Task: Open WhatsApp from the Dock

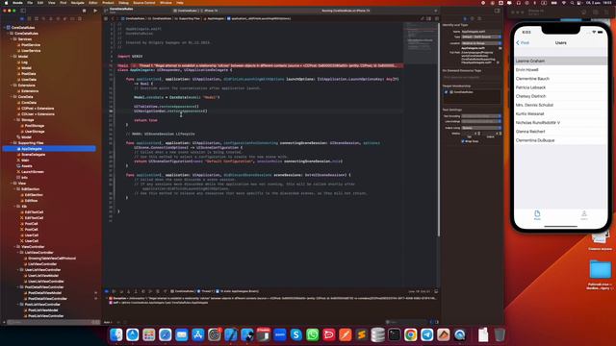Action: pyautogui.click(x=312, y=334)
